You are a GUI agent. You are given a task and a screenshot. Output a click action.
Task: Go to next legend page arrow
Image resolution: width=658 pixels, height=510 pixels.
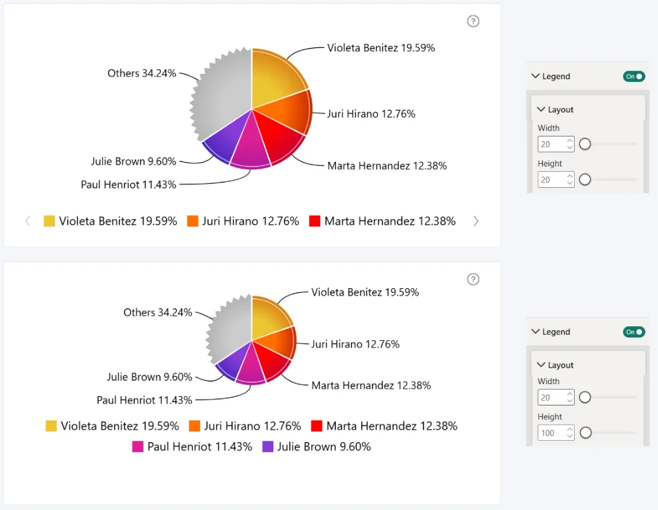[475, 221]
